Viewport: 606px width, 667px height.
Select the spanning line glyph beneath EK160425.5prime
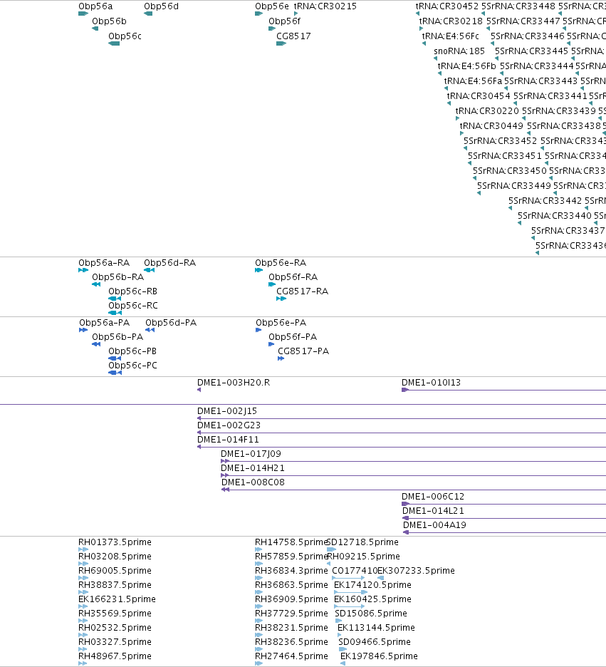click(x=350, y=606)
